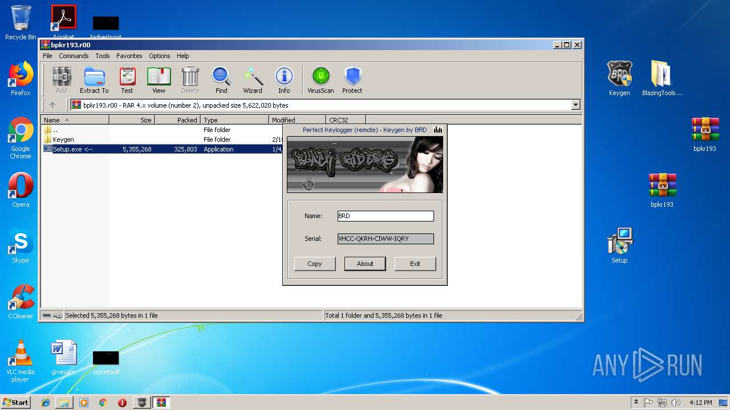
Task: Open the View toolbar icon
Action: pos(159,80)
